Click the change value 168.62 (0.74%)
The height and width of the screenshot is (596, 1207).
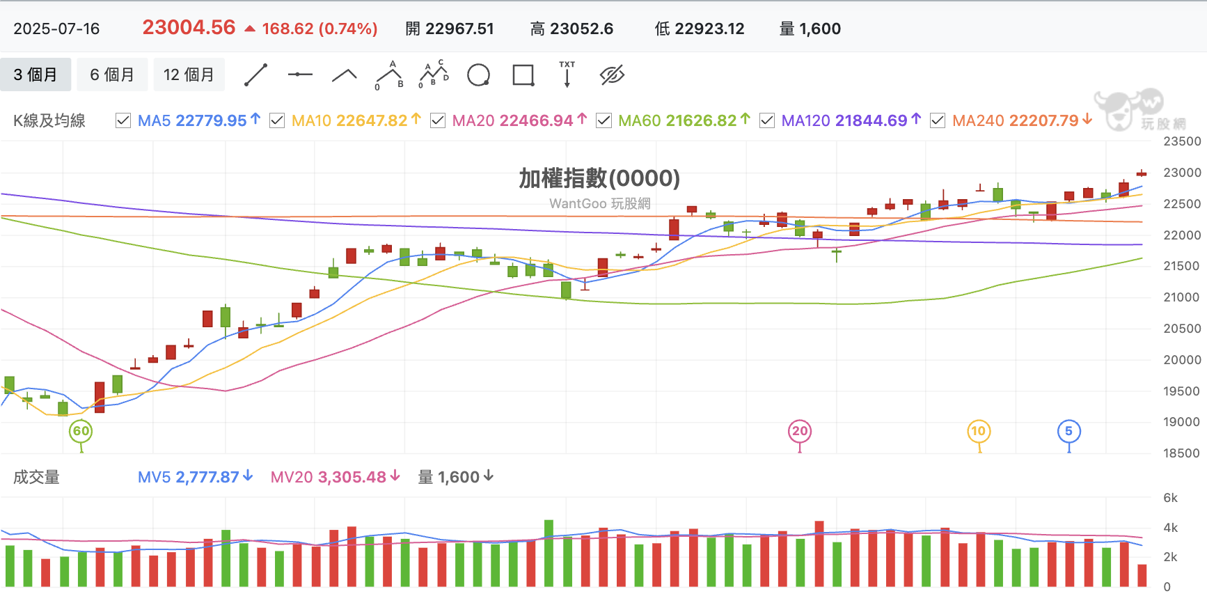pyautogui.click(x=319, y=29)
